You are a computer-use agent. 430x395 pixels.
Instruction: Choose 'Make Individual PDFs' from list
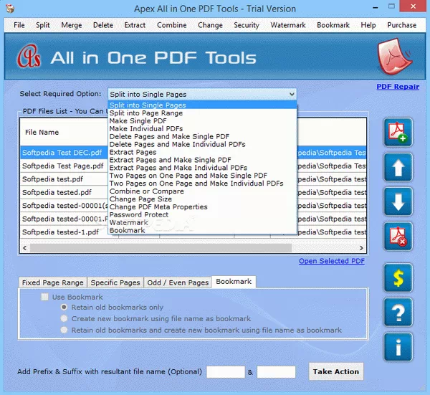(203, 128)
